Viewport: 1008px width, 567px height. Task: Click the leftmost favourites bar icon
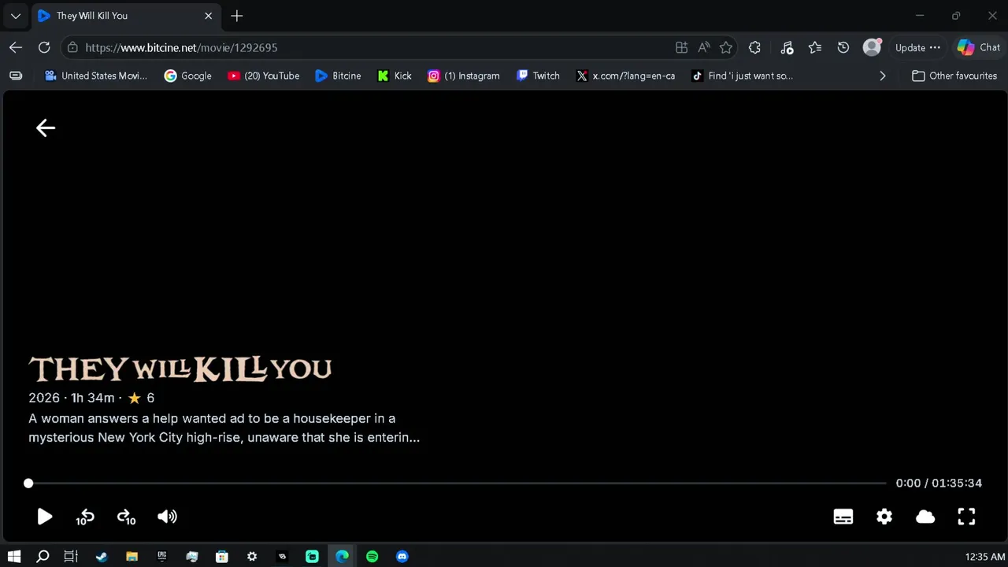point(16,76)
